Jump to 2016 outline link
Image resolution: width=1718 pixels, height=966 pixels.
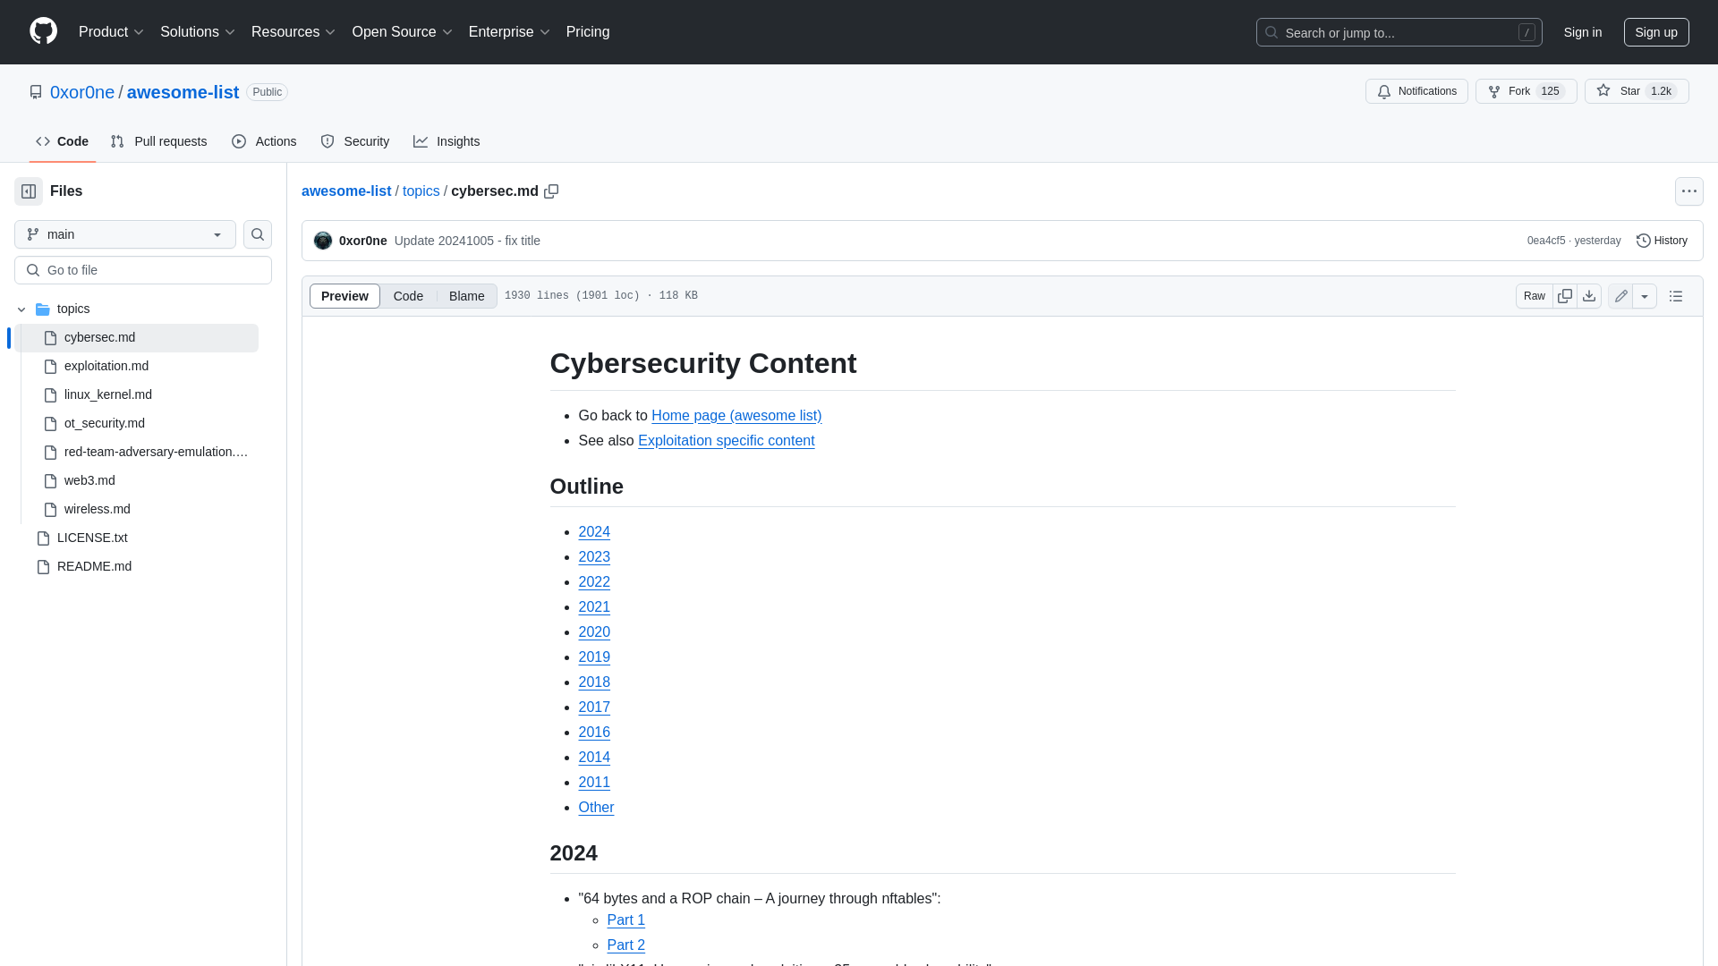tap(594, 733)
